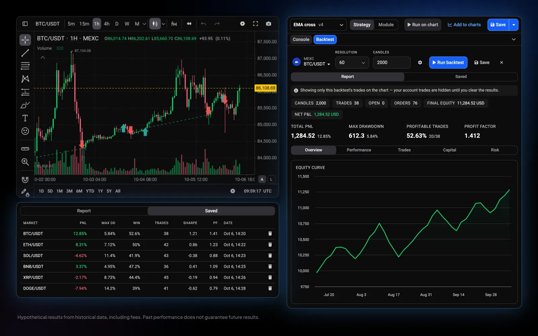Toggle auto scale A button
Image resolution: width=538 pixels, height=336 pixels.
pos(262,179)
